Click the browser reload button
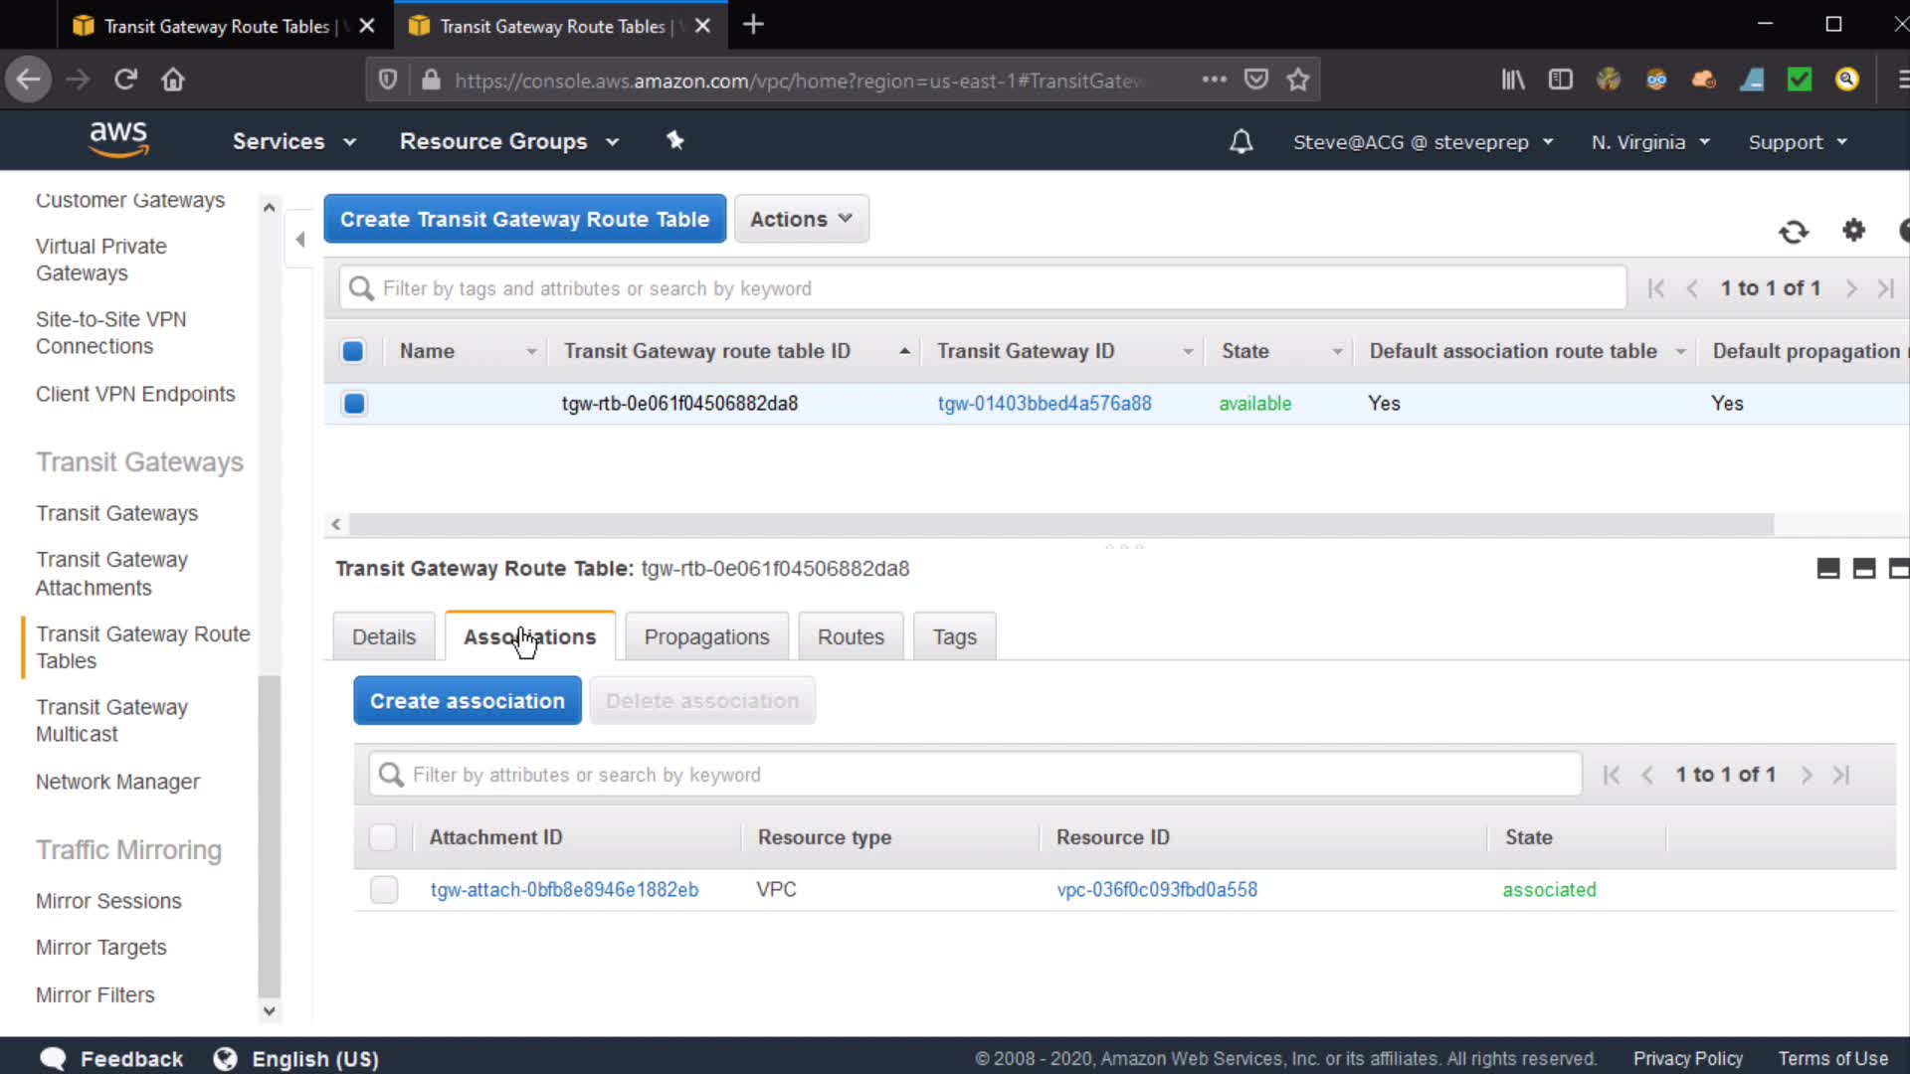1910x1074 pixels. [x=125, y=80]
